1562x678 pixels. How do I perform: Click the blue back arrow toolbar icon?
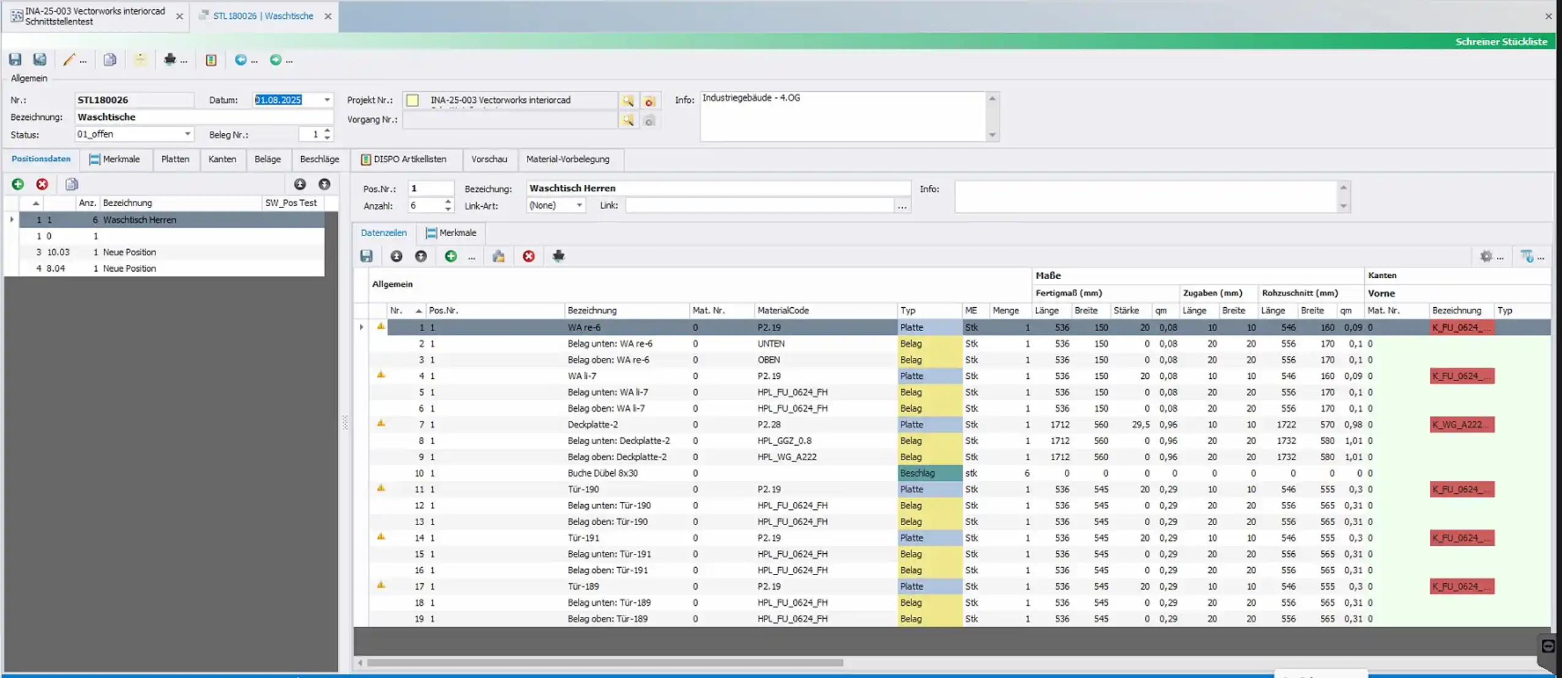(x=241, y=59)
